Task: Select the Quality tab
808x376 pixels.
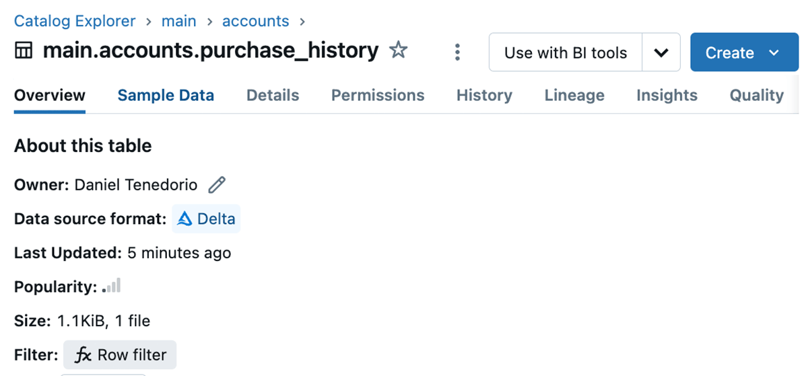Action: click(756, 96)
